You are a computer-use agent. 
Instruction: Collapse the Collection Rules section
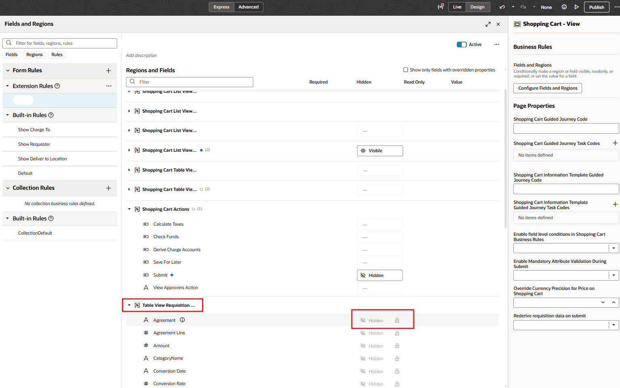pyautogui.click(x=8, y=188)
